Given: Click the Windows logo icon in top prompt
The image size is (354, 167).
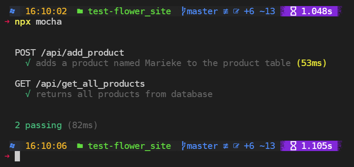Looking at the screenshot, I should pyautogui.click(x=12, y=11).
